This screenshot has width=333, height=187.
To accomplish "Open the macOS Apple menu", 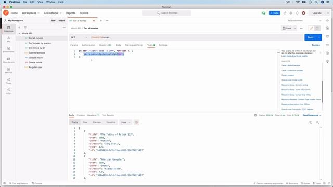I will pyautogui.click(x=5, y=2).
